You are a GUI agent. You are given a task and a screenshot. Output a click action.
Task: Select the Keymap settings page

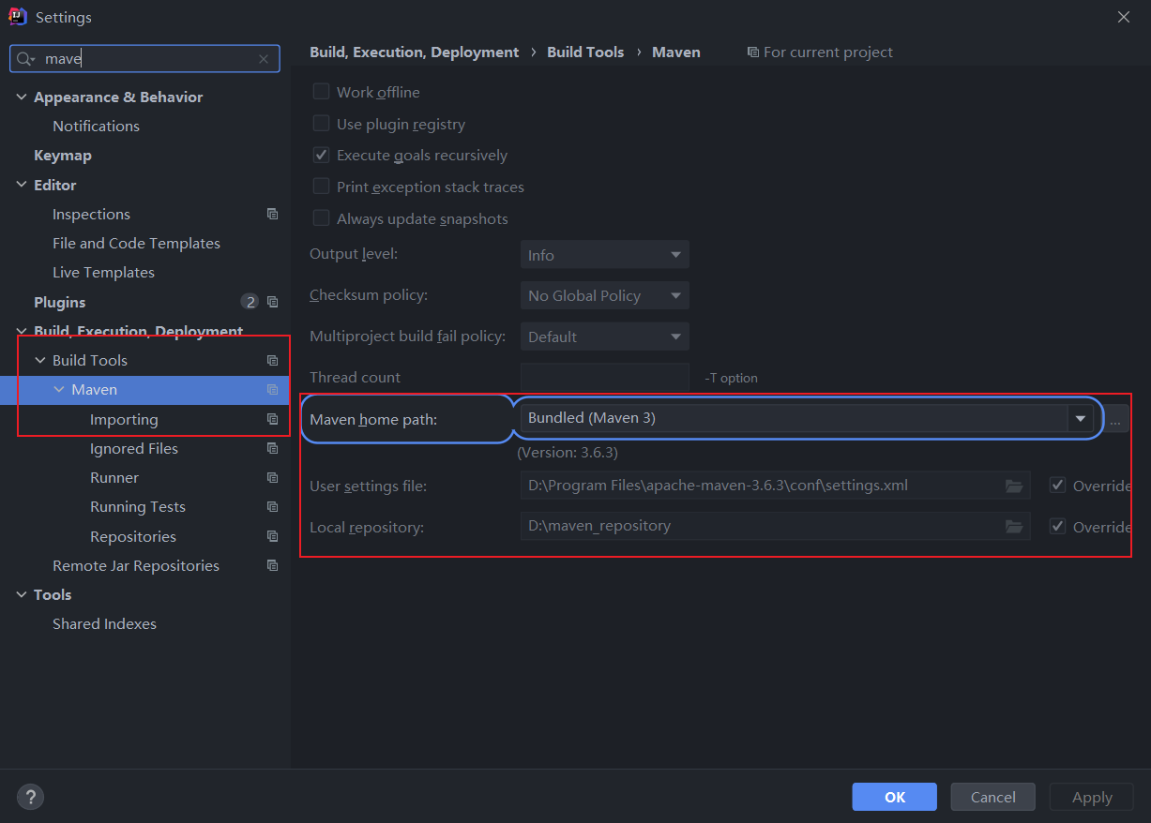(x=63, y=155)
